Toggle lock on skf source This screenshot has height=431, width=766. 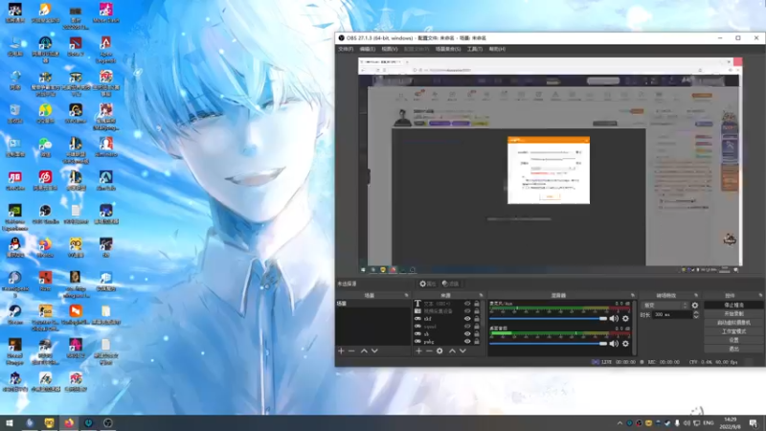pos(477,319)
